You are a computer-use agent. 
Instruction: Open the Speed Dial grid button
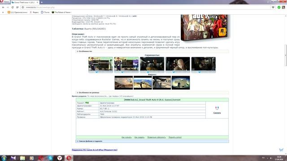tap(17, 7)
